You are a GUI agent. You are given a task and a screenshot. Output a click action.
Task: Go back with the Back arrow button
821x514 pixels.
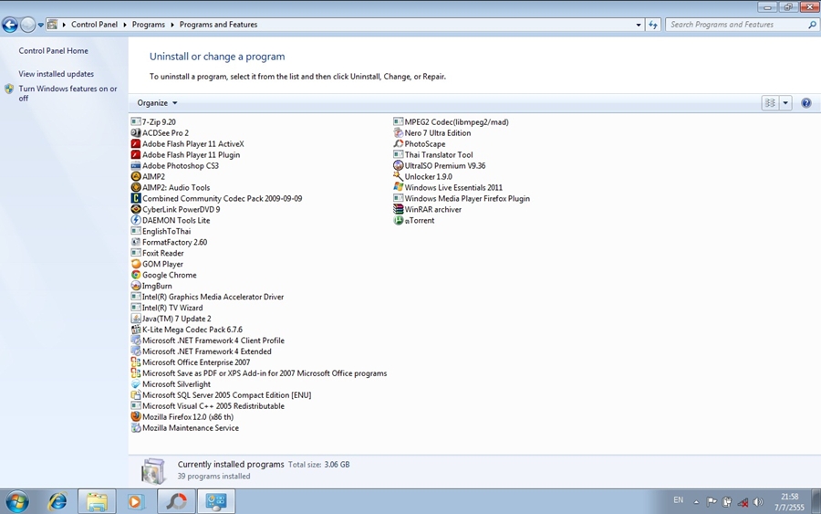click(x=10, y=25)
